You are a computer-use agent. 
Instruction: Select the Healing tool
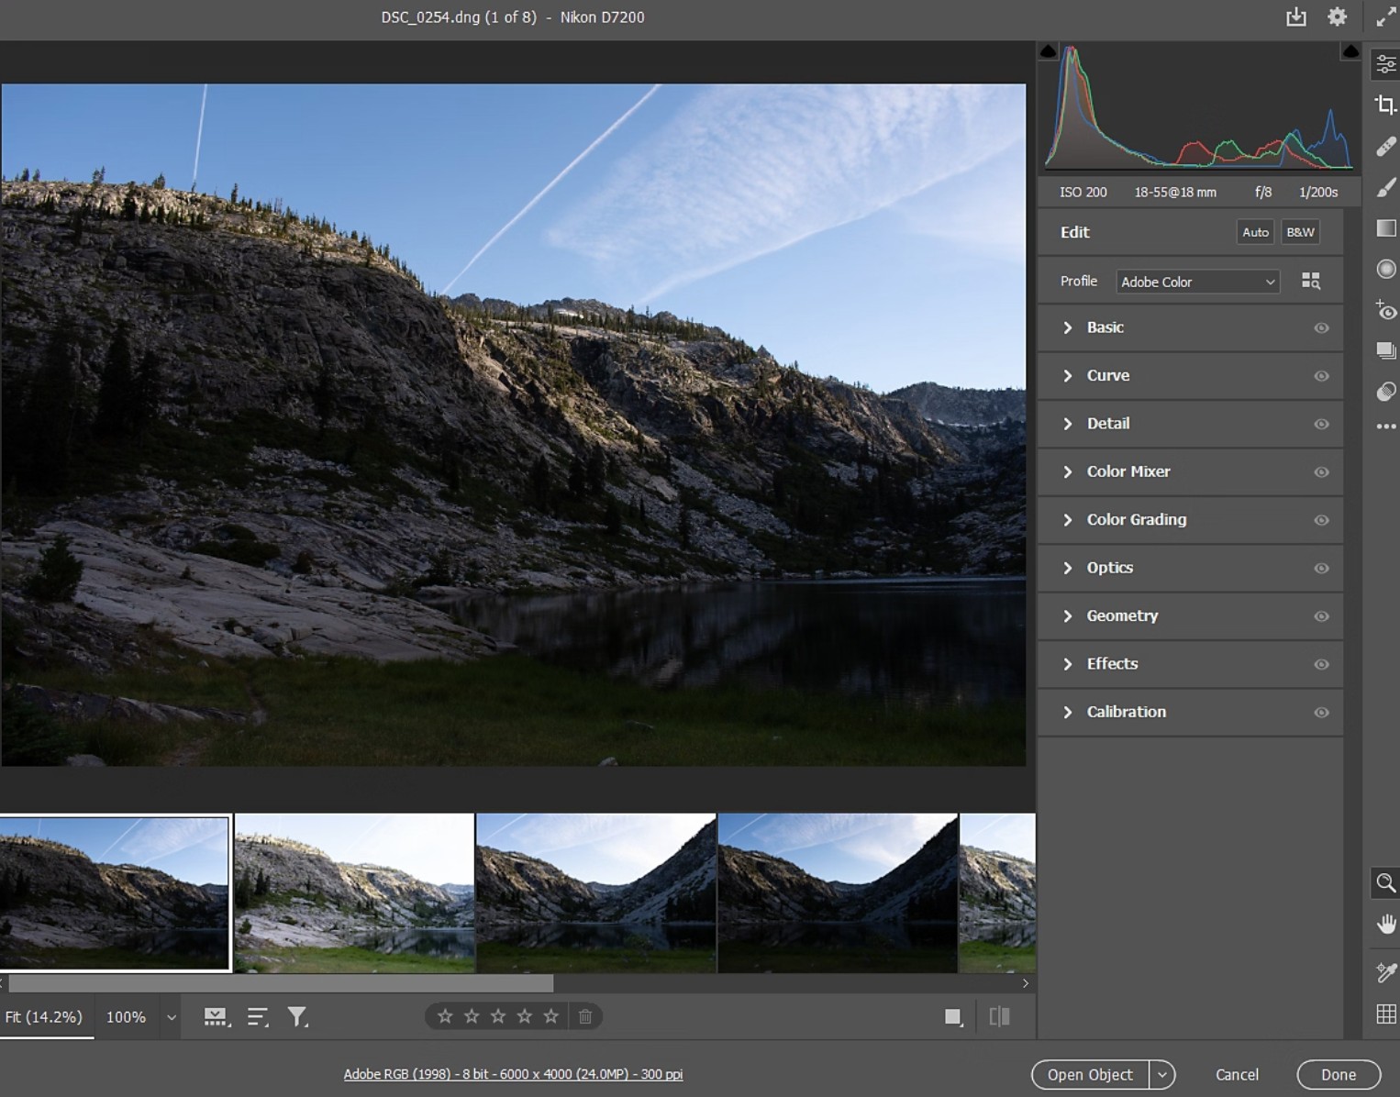[1385, 146]
